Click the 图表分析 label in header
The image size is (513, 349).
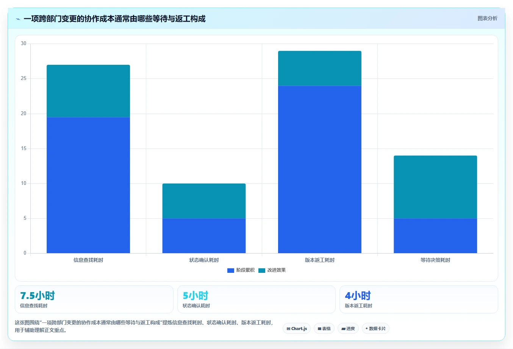point(487,18)
